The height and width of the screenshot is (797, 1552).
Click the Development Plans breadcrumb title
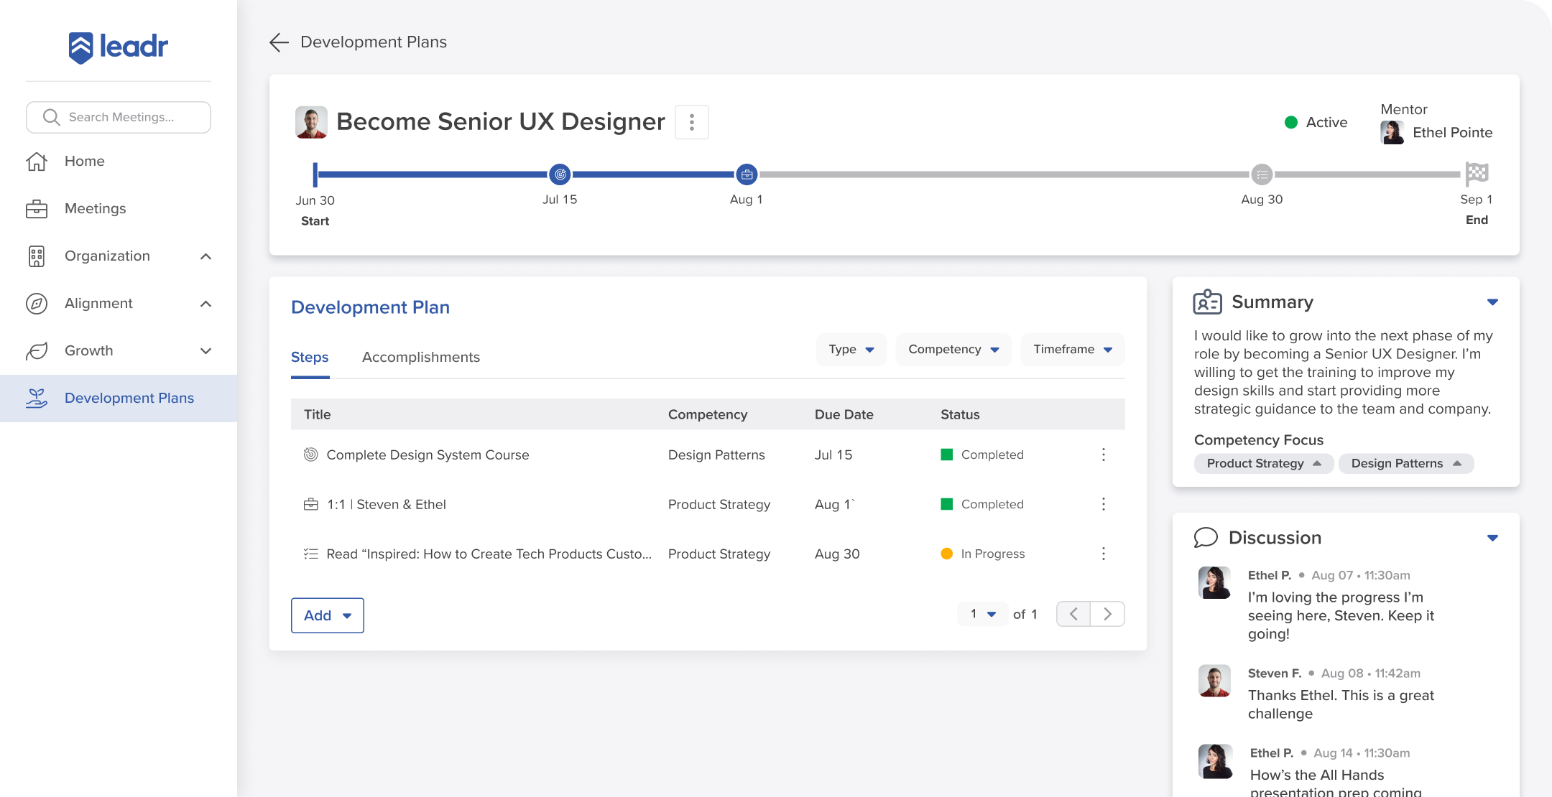tap(374, 42)
